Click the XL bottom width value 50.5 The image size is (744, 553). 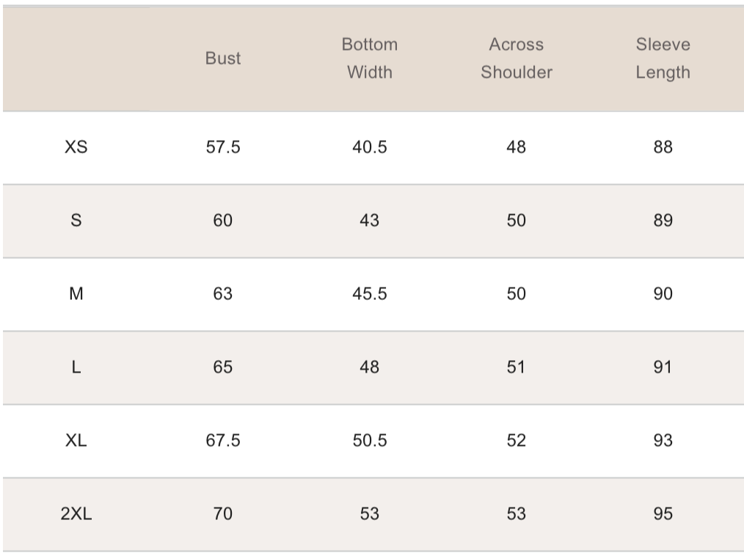pos(370,440)
